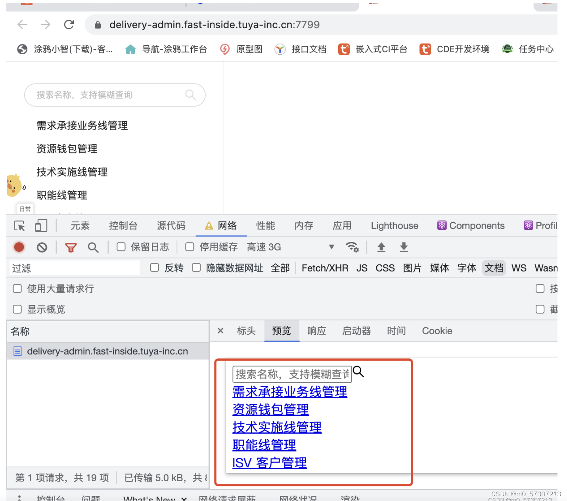The image size is (567, 501).
Task: Focus the 过滤 network filter field
Action: (75, 268)
